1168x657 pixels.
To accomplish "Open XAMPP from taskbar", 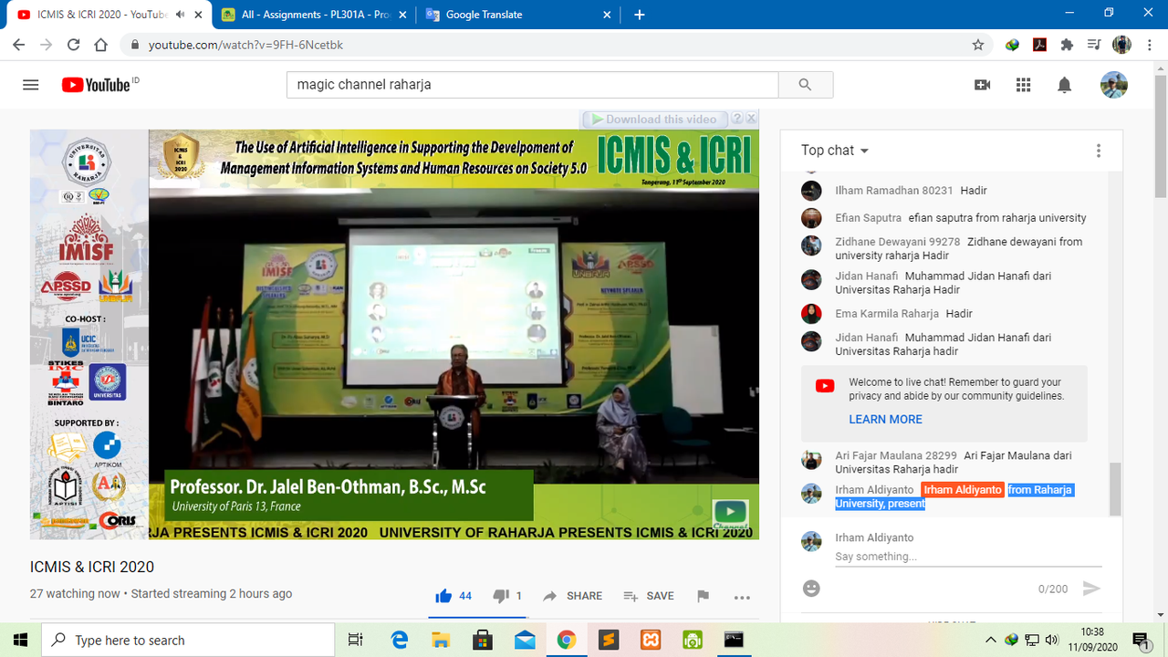I will (x=651, y=640).
